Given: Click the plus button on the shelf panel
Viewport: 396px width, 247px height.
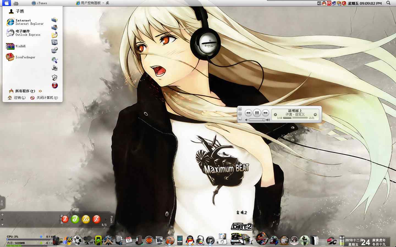Looking at the screenshot, I should 2,215.
